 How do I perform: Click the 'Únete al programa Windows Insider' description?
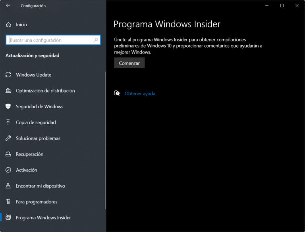188,46
